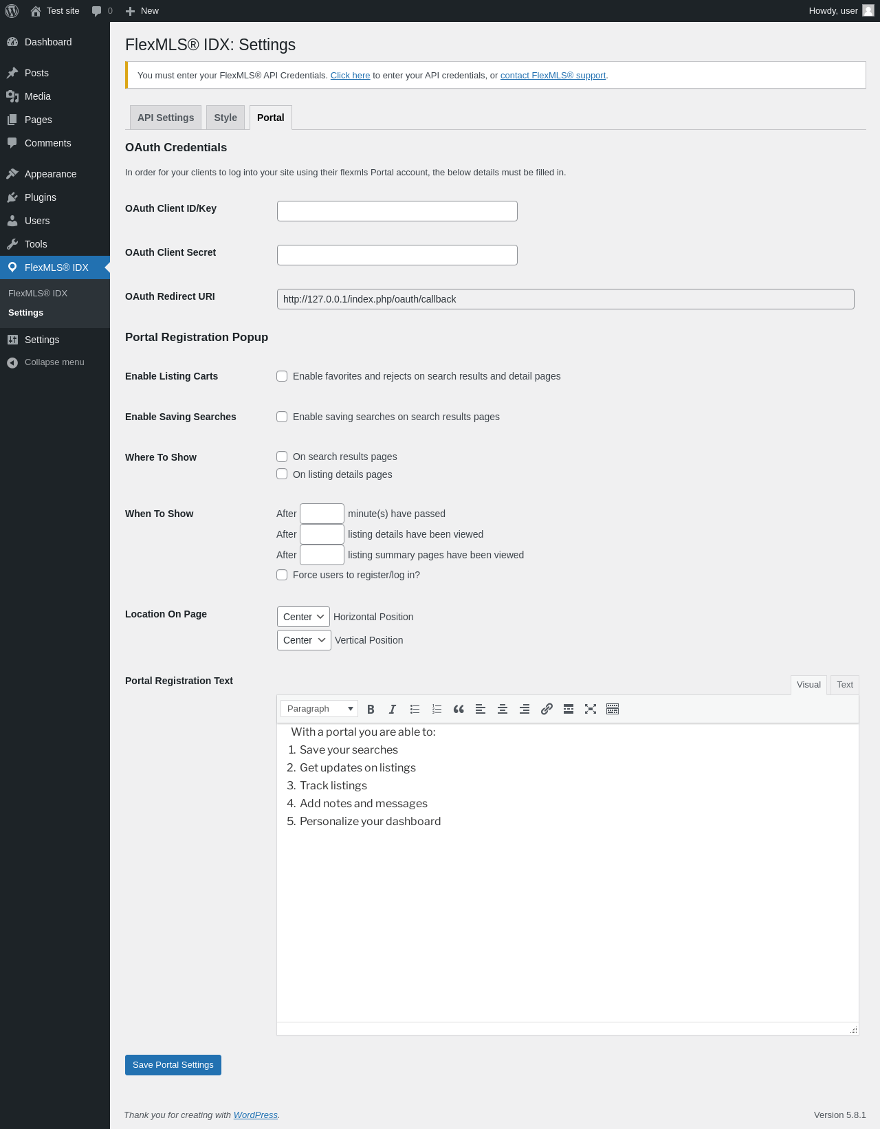Toggle the editor toolbar kitchen sink
Image resolution: width=880 pixels, height=1129 pixels.
pyautogui.click(x=613, y=709)
